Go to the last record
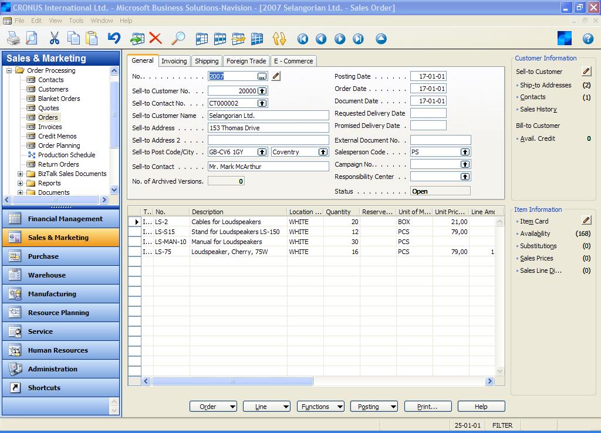The height and width of the screenshot is (433, 601). 358,39
